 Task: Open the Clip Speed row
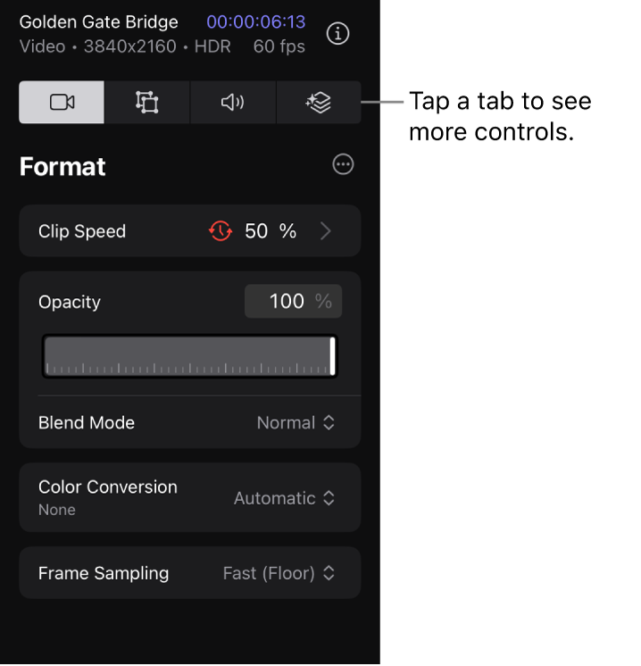[190, 230]
